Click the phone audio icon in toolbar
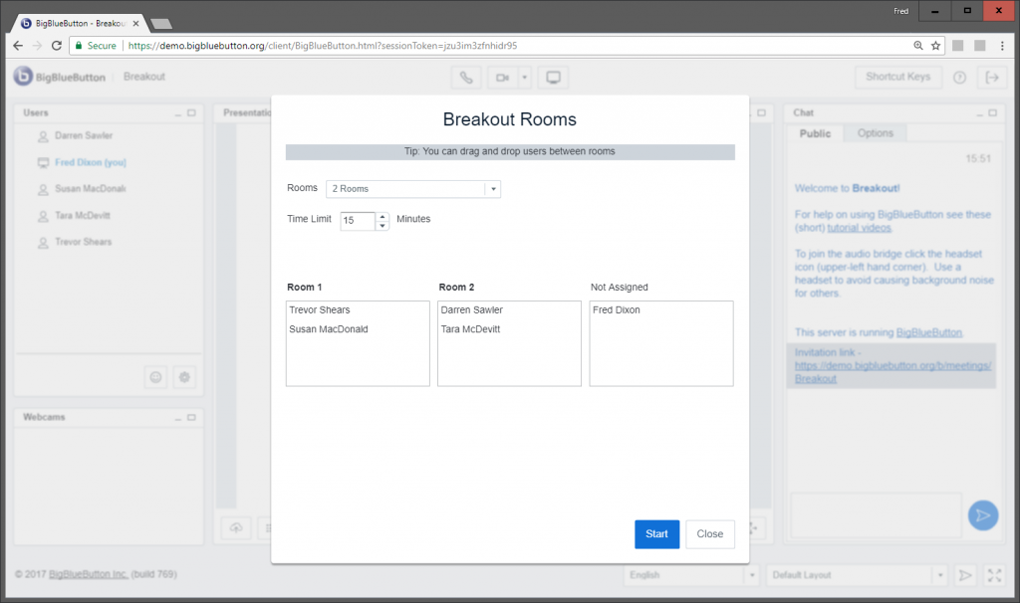Viewport: 1020px width, 603px height. 466,78
